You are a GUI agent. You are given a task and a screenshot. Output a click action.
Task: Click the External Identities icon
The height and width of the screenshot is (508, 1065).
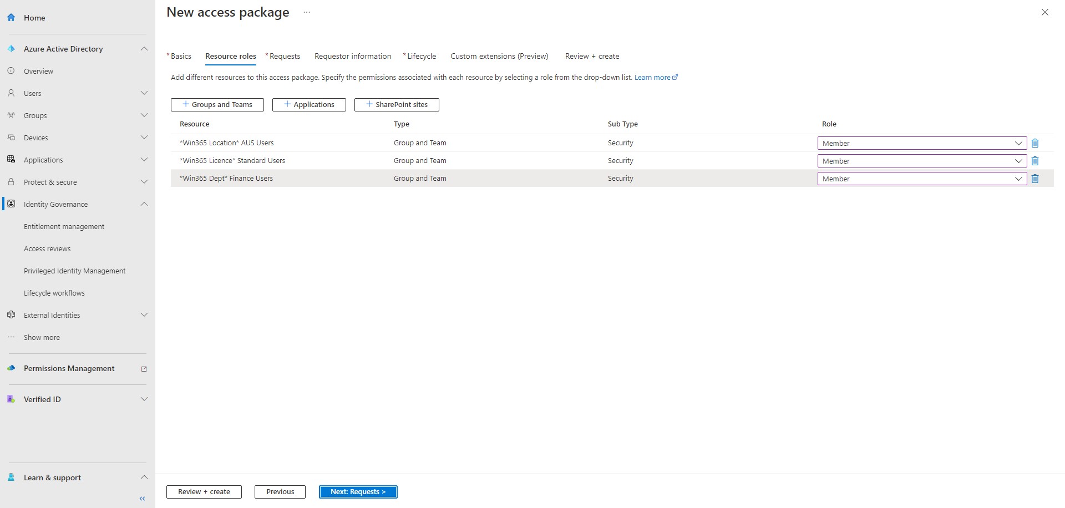tap(11, 314)
